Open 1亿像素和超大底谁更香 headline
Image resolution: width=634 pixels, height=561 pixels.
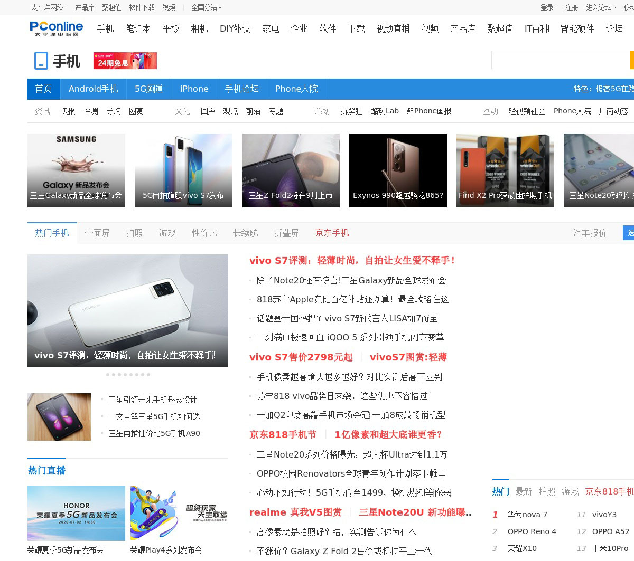(x=388, y=435)
